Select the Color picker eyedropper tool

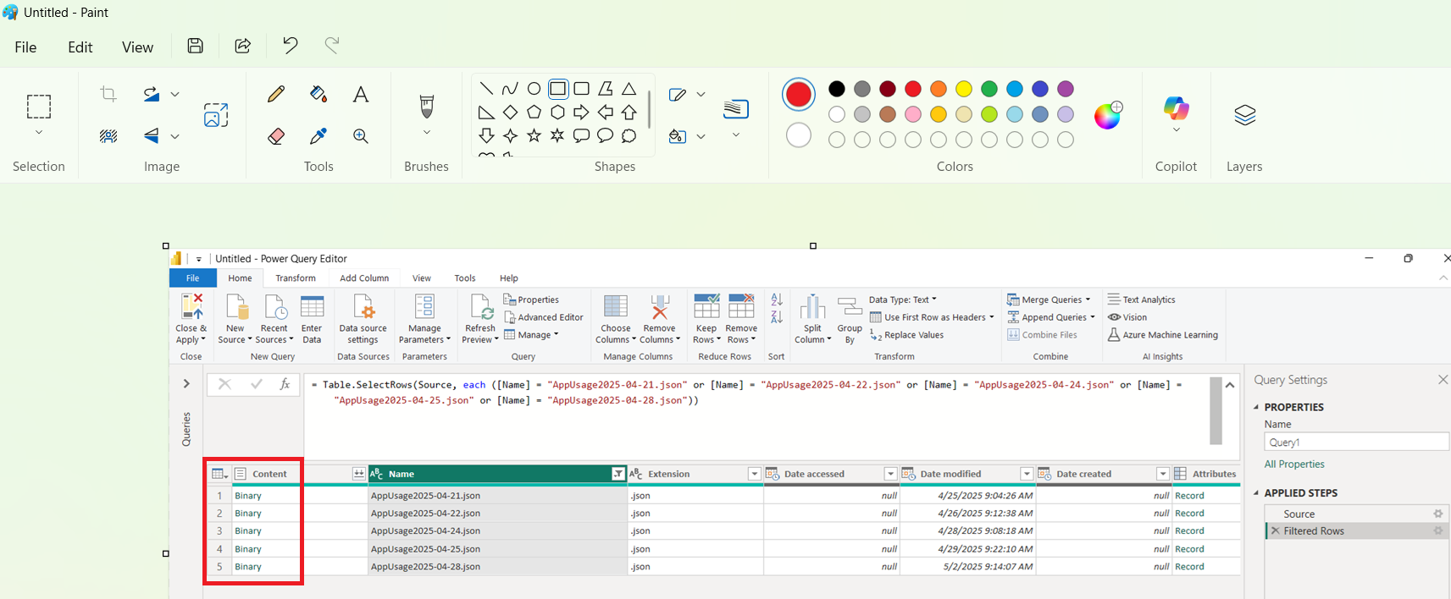click(x=318, y=136)
